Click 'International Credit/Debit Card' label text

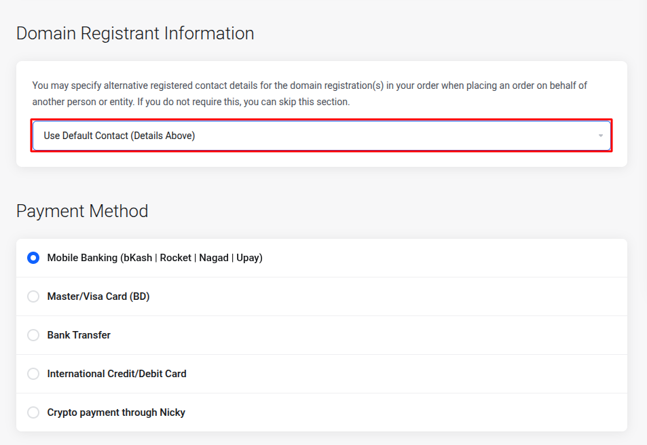pyautogui.click(x=117, y=374)
